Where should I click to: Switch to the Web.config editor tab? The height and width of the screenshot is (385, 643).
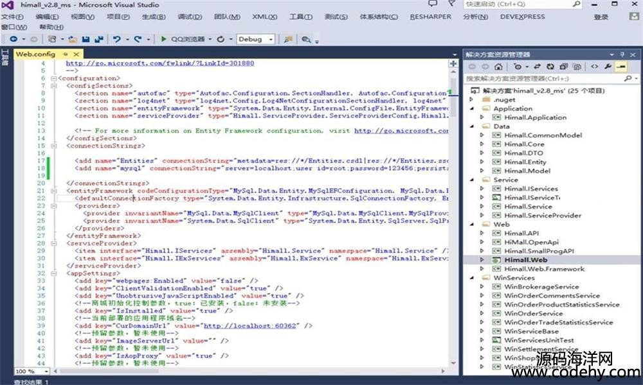tap(35, 54)
